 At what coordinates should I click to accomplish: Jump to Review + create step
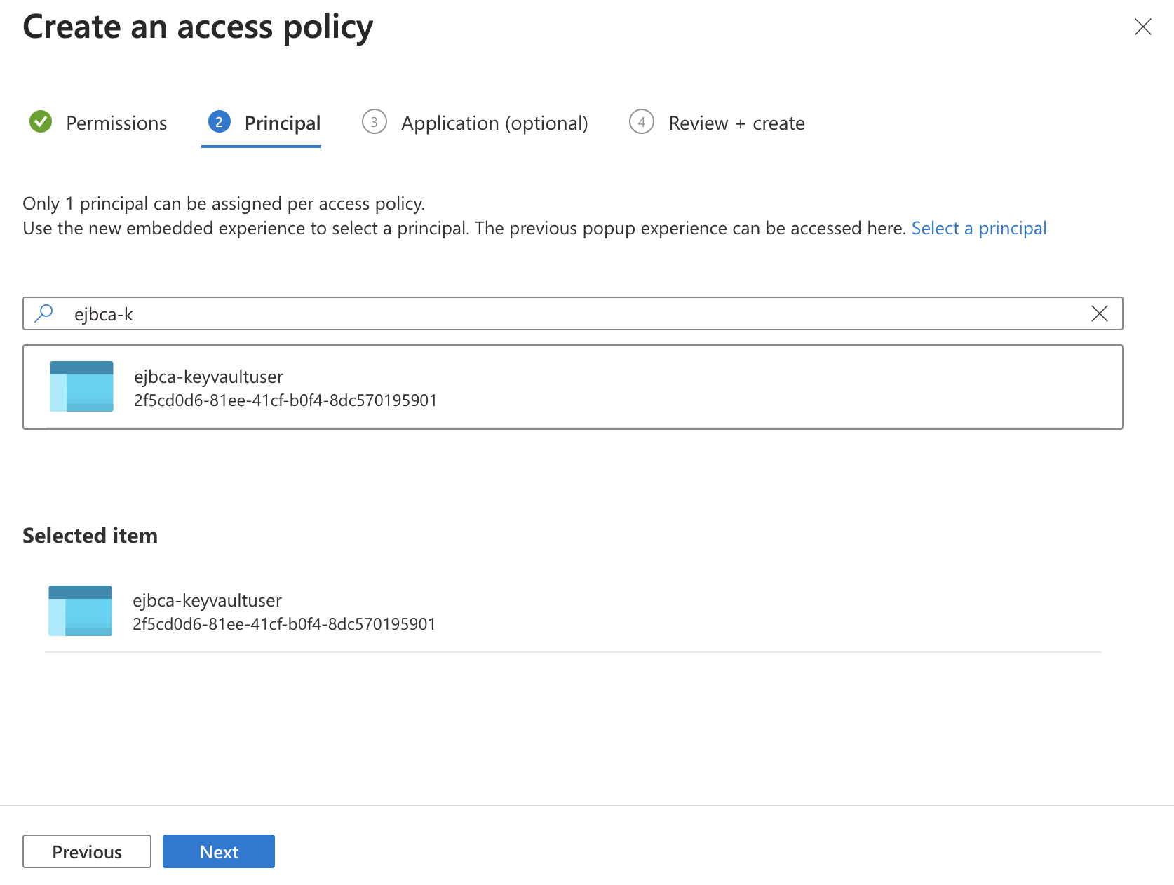pyautogui.click(x=736, y=123)
